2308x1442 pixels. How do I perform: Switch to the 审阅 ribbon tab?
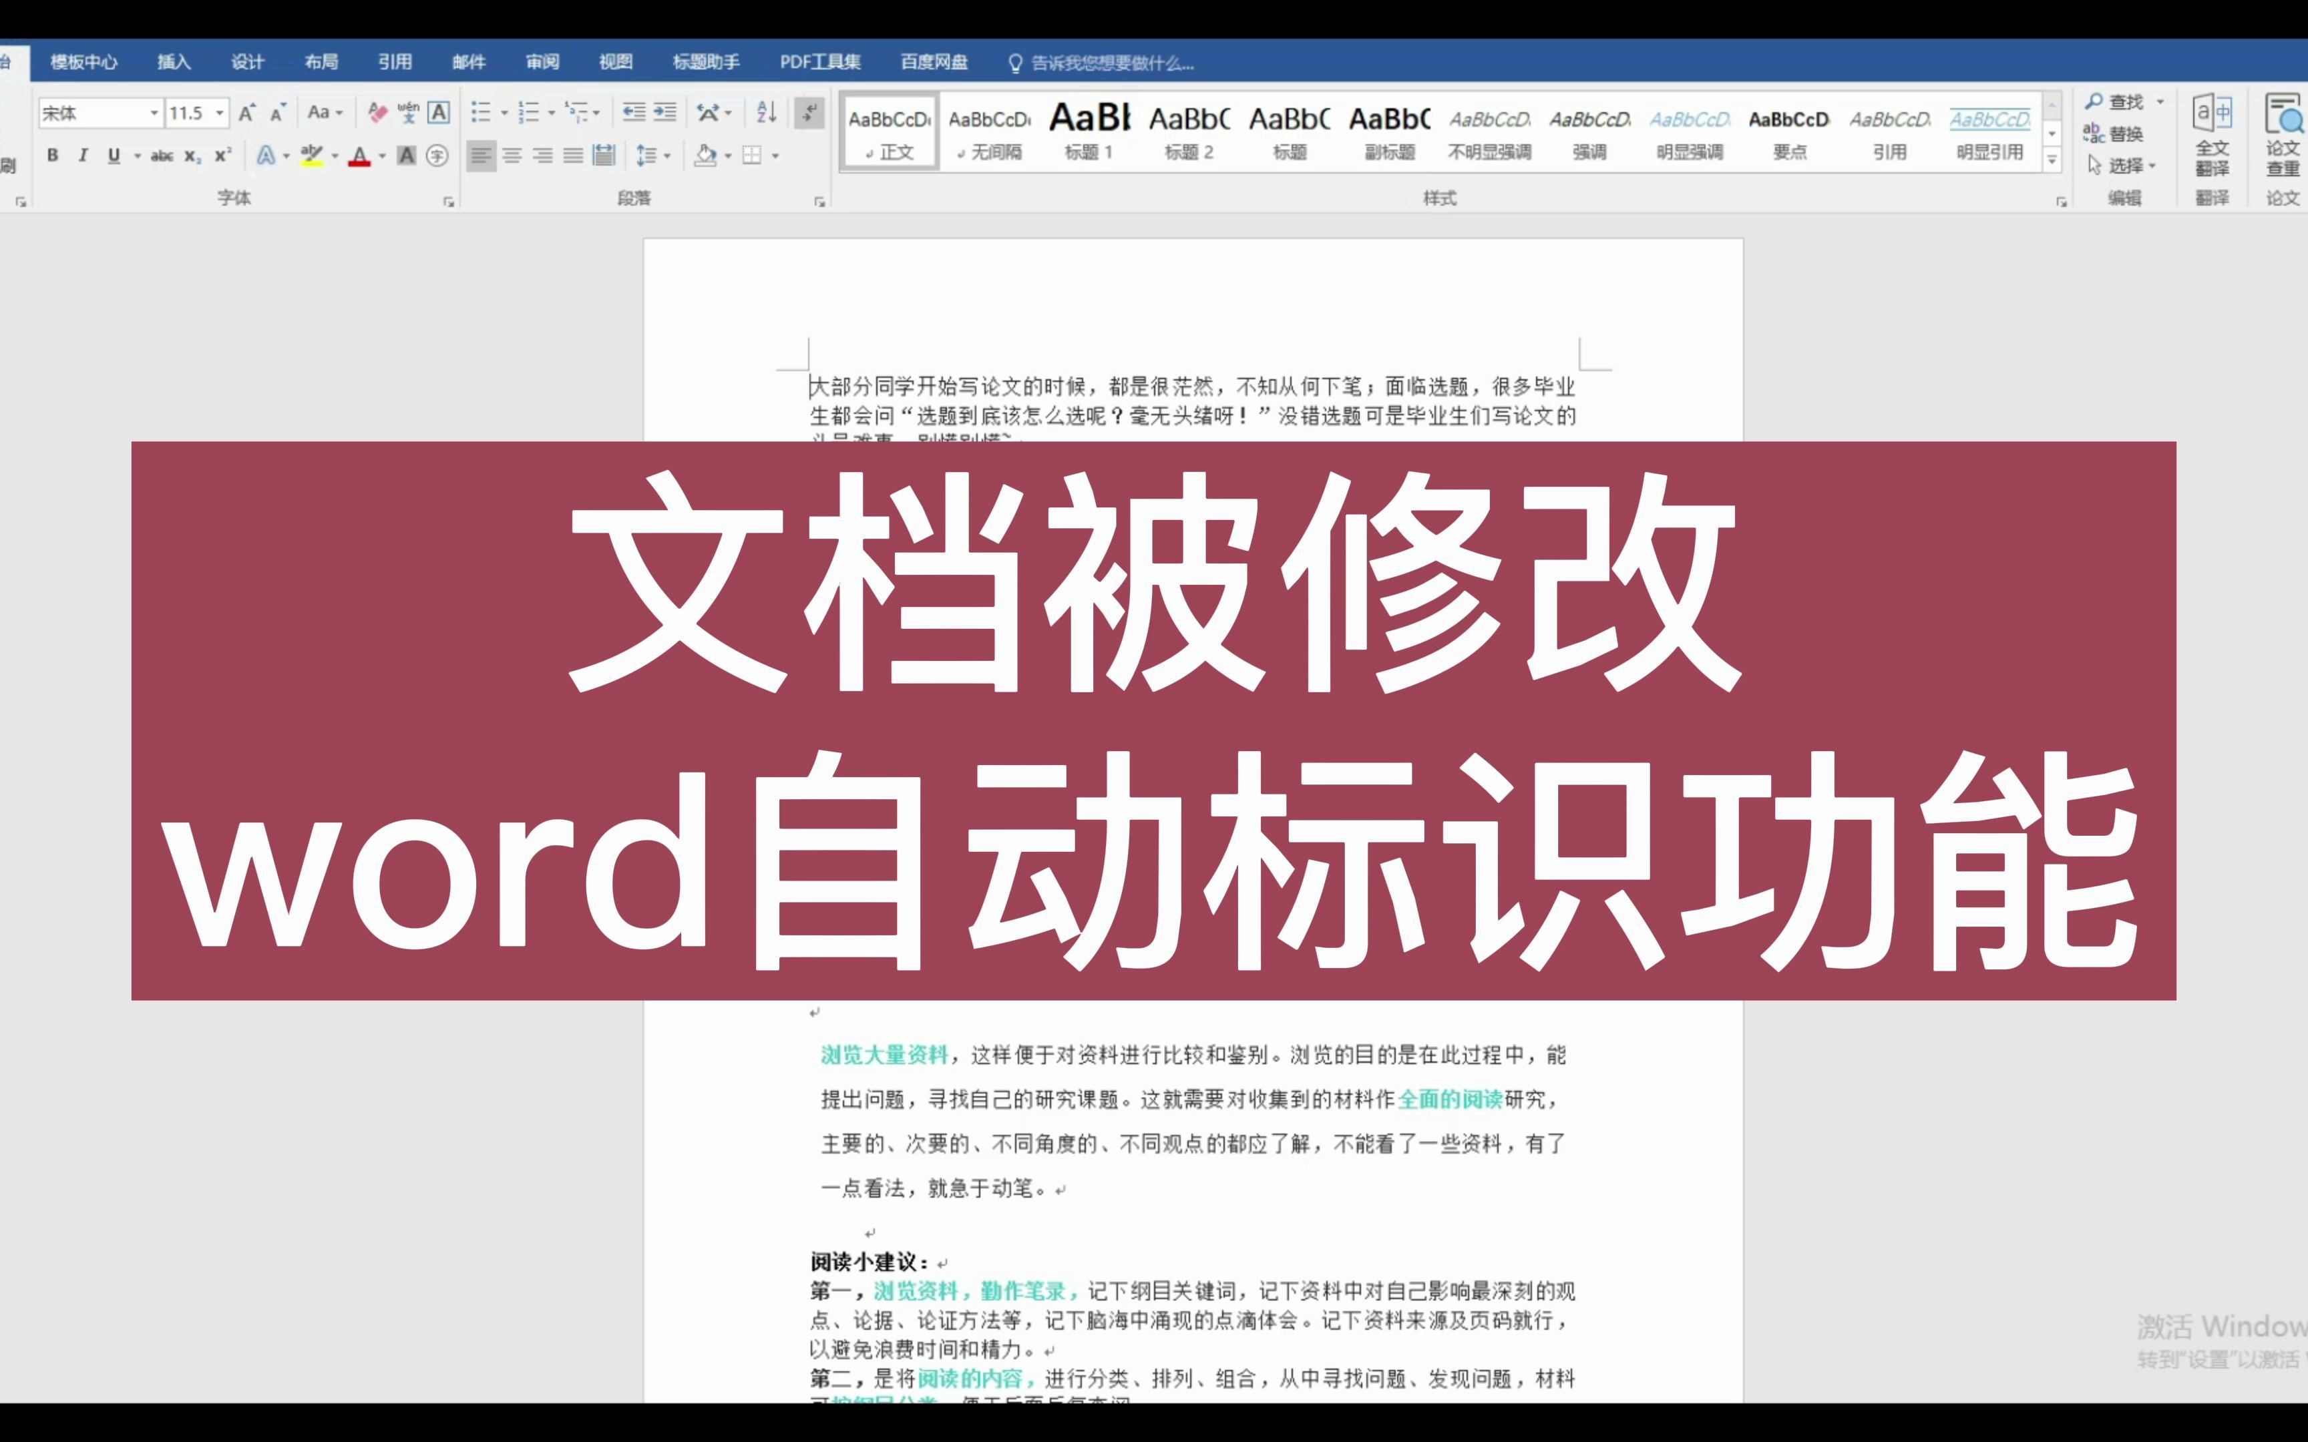pyautogui.click(x=542, y=62)
